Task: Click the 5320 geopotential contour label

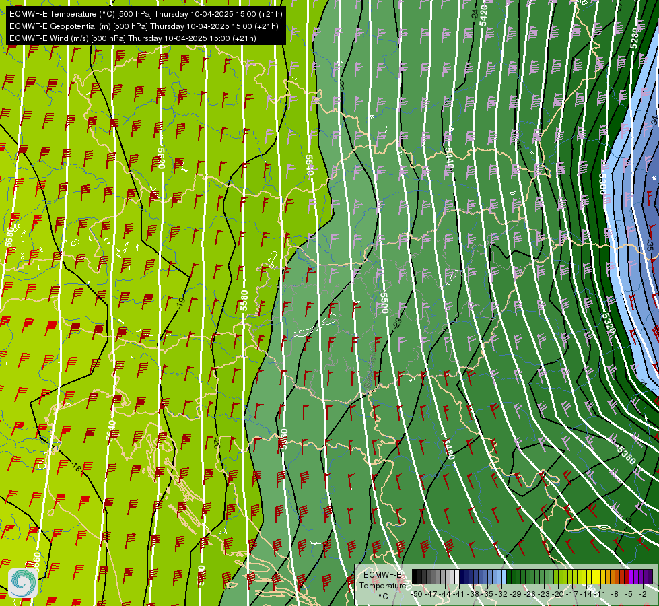Action: 609,325
